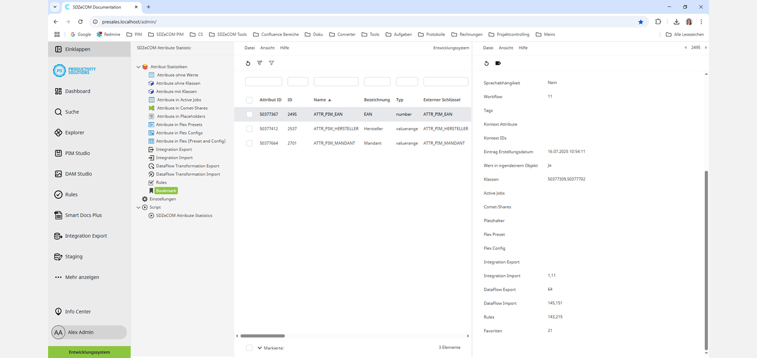Click the horizontal scrollbar of the table
757x358 pixels.
[x=262, y=336]
